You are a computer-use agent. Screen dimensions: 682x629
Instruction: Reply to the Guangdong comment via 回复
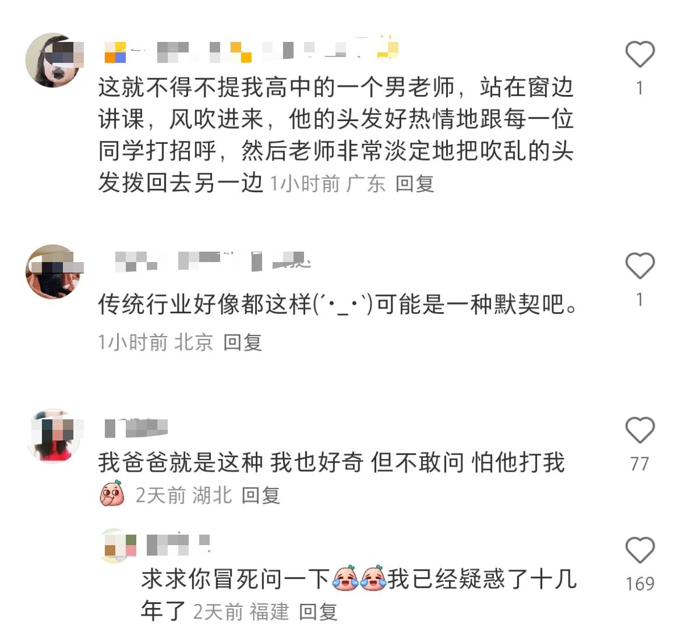pos(415,183)
